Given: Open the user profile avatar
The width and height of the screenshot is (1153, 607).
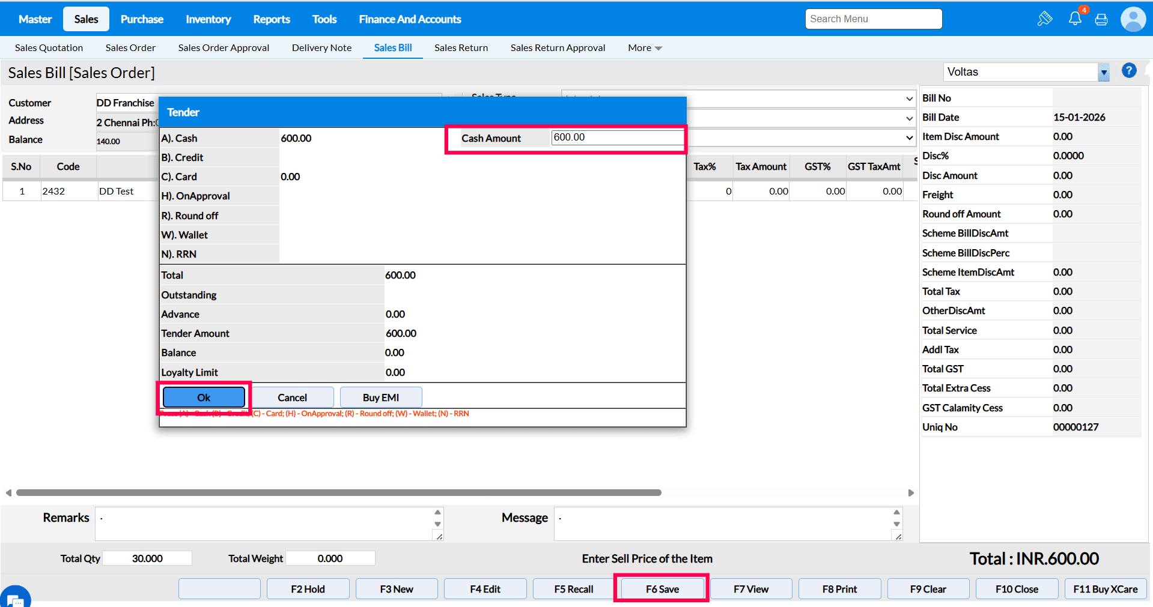Looking at the screenshot, I should pyautogui.click(x=1133, y=19).
